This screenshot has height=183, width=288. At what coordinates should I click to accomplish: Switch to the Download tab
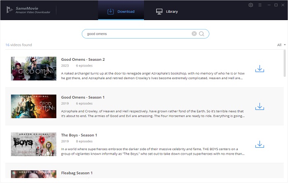point(121,11)
